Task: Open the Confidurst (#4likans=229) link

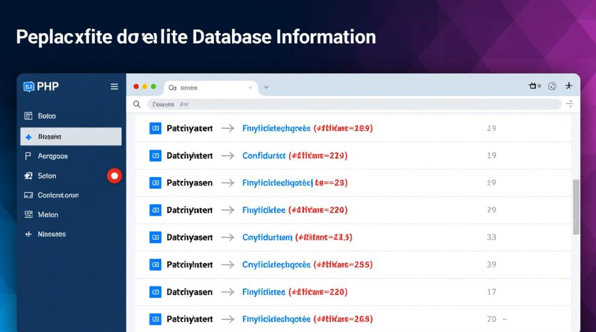Action: pyautogui.click(x=294, y=156)
